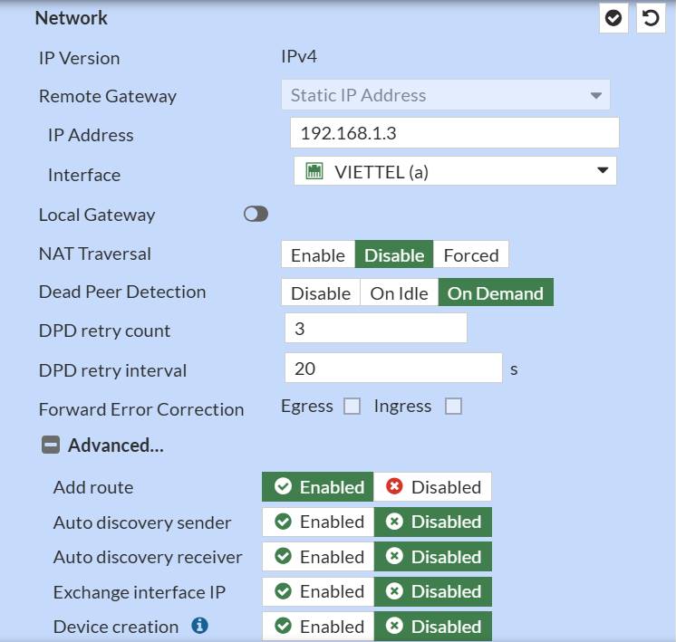Open the Interface VIETTEL (a) dropdown
This screenshot has width=676, height=642.
point(455,171)
